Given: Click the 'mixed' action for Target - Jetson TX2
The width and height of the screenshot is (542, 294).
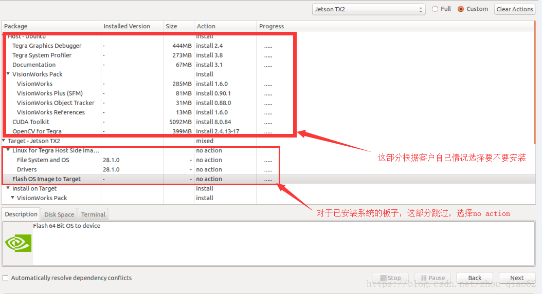Looking at the screenshot, I should (x=205, y=141).
